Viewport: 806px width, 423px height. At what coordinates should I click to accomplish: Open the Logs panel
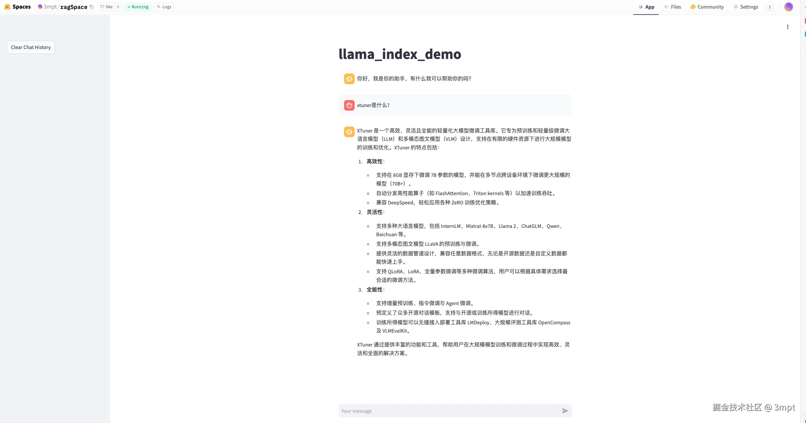[164, 7]
